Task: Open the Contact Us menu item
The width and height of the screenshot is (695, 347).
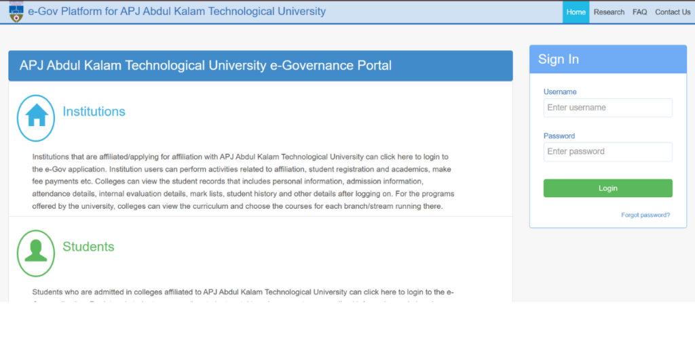Action: [x=673, y=12]
